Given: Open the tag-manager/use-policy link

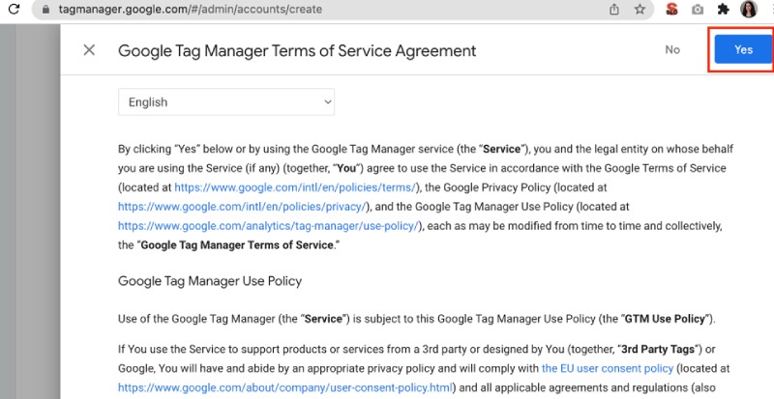Looking at the screenshot, I should (x=268, y=226).
